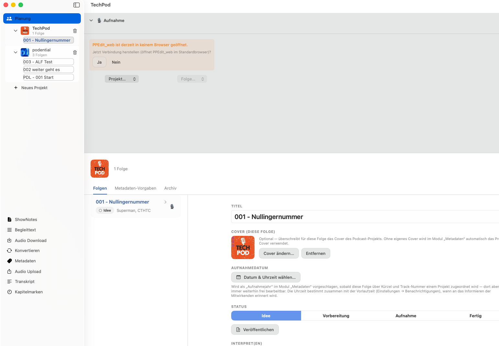Screen dimensions: 499x346
Task: Switch to the Archiv tab
Action: point(170,188)
